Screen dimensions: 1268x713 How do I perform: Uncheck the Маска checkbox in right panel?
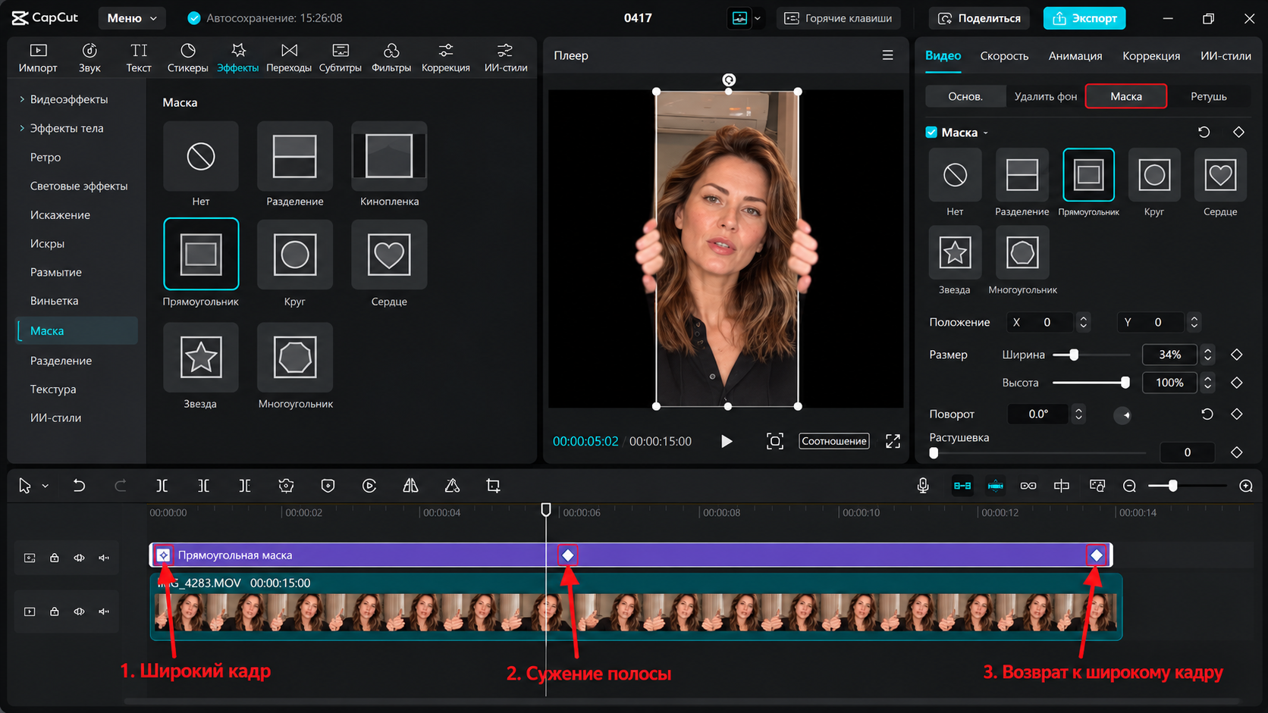(x=931, y=132)
